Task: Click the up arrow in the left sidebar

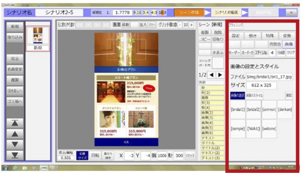Action: pyautogui.click(x=15, y=134)
